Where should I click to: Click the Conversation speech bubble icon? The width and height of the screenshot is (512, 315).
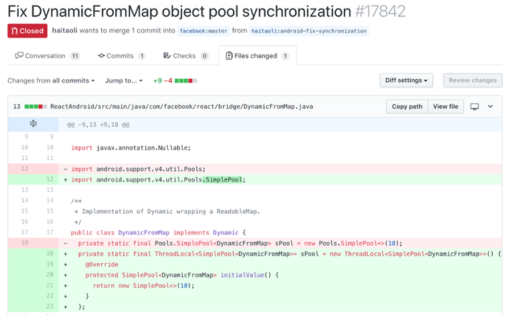pyautogui.click(x=19, y=56)
